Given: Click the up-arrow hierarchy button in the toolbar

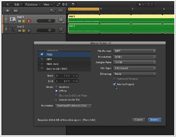Looking at the screenshot, I should coord(8,4).
